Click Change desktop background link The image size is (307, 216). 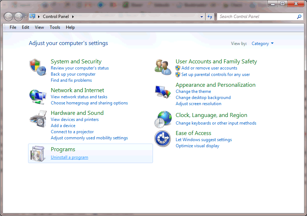(203, 98)
